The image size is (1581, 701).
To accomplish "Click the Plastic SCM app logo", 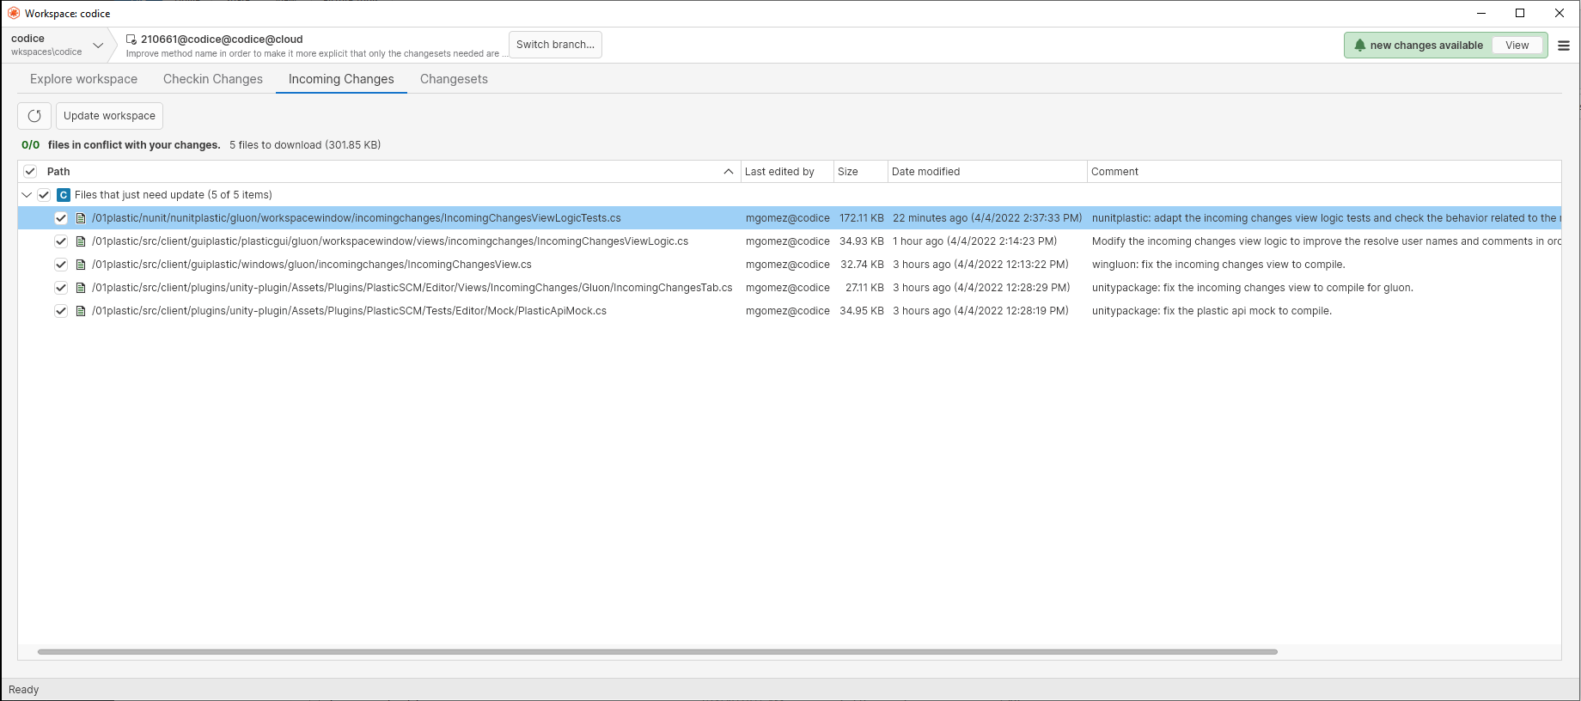I will point(14,13).
